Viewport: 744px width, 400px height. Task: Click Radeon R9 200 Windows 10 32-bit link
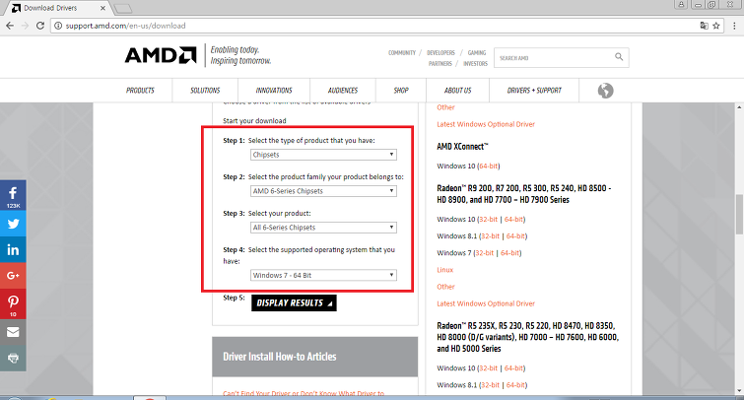488,220
